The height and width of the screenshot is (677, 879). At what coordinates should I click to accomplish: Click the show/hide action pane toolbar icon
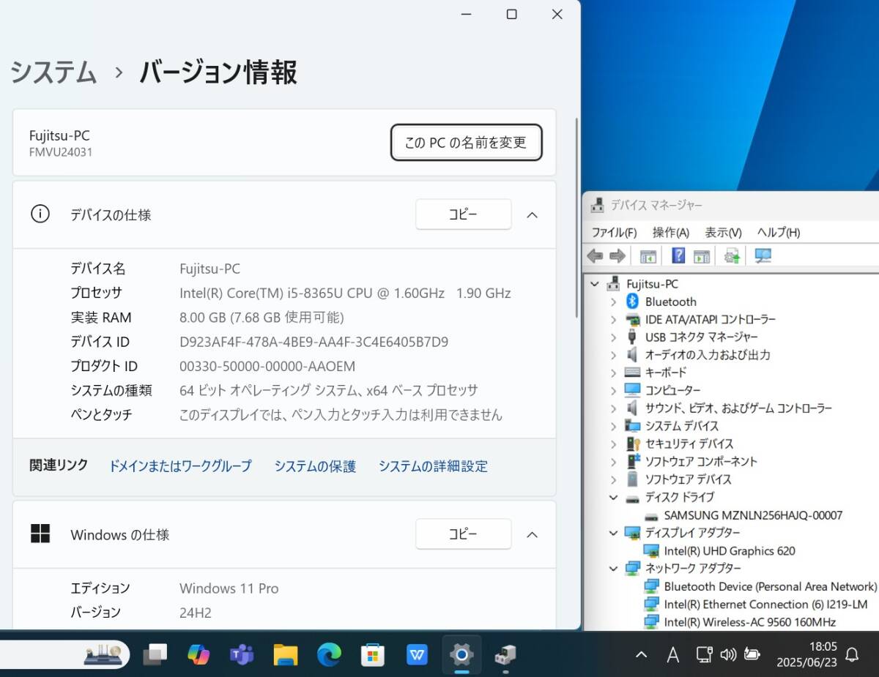[701, 256]
